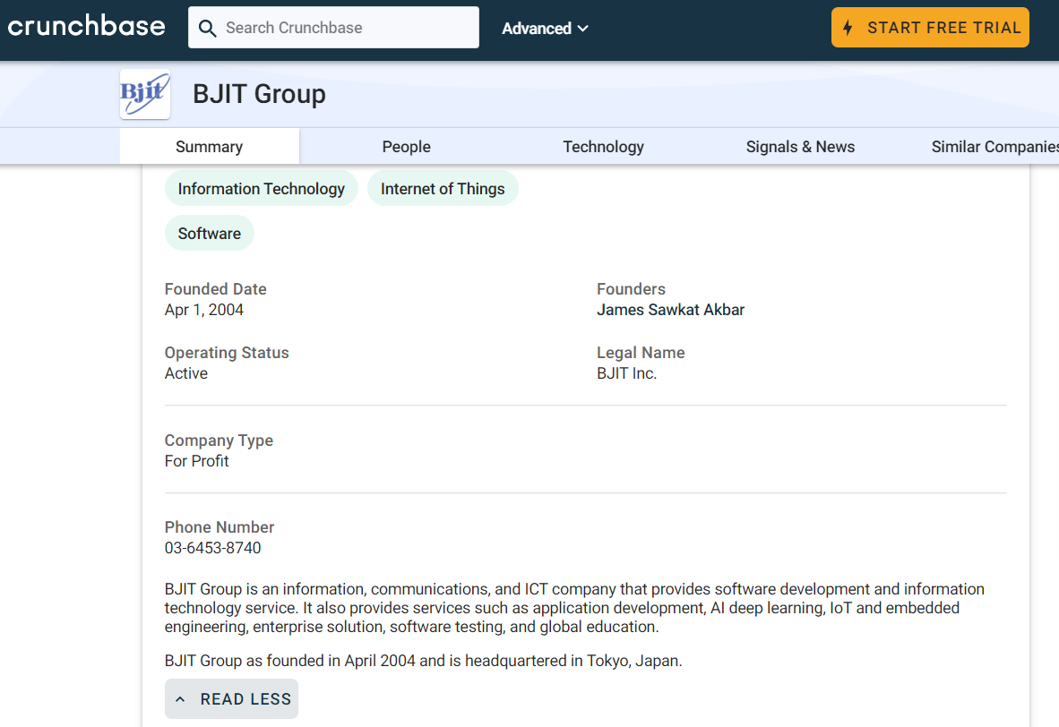Go to Signals & News tab
Image resolution: width=1059 pixels, height=727 pixels.
point(800,147)
